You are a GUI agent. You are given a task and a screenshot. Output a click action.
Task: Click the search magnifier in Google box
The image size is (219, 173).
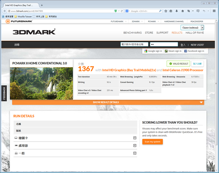click(x=160, y=11)
